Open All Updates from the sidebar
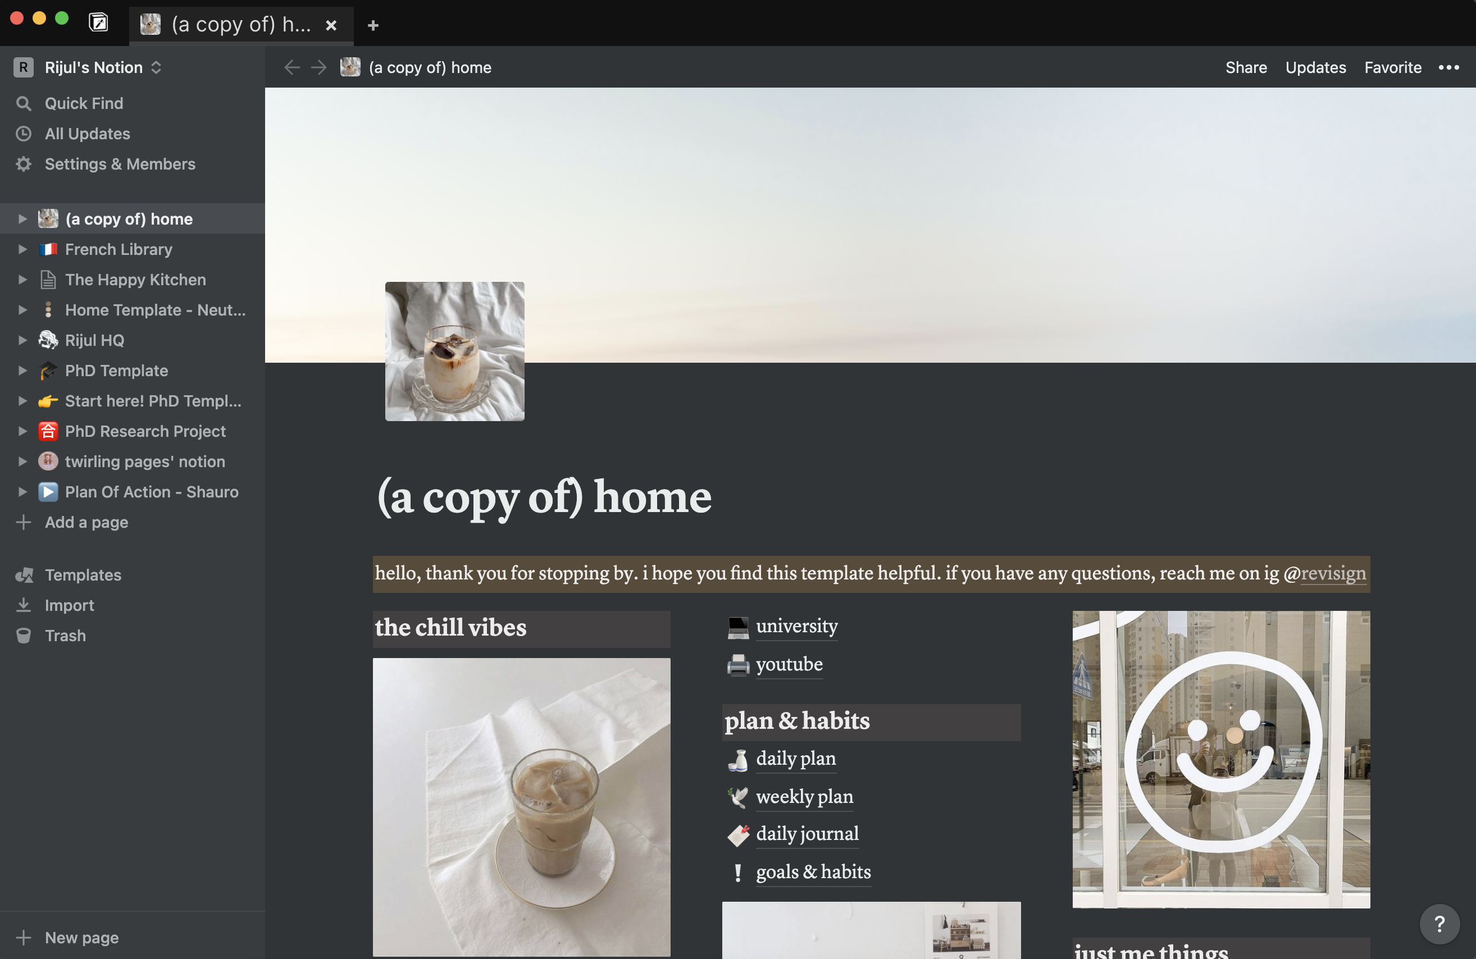 tap(88, 133)
